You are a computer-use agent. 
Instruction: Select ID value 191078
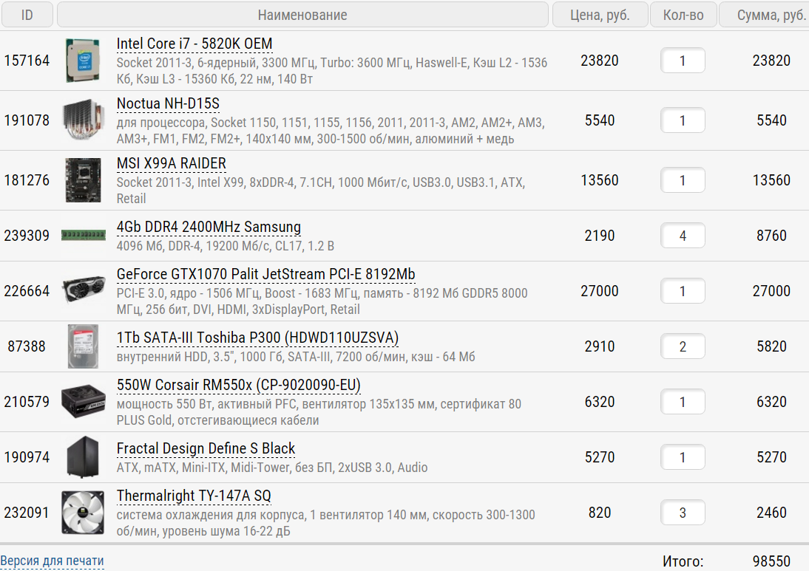tap(27, 120)
